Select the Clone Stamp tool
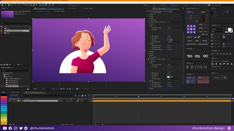 pyautogui.click(x=43, y=5)
